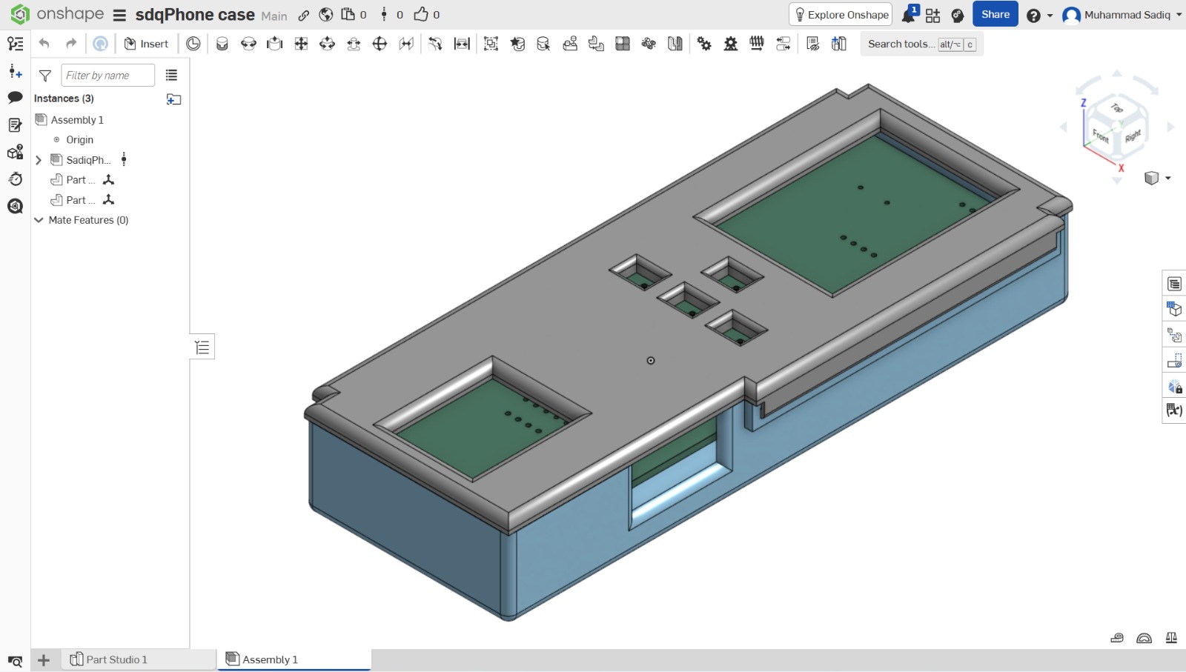Click the Filter by name field
The height and width of the screenshot is (672, 1186).
[107, 75]
